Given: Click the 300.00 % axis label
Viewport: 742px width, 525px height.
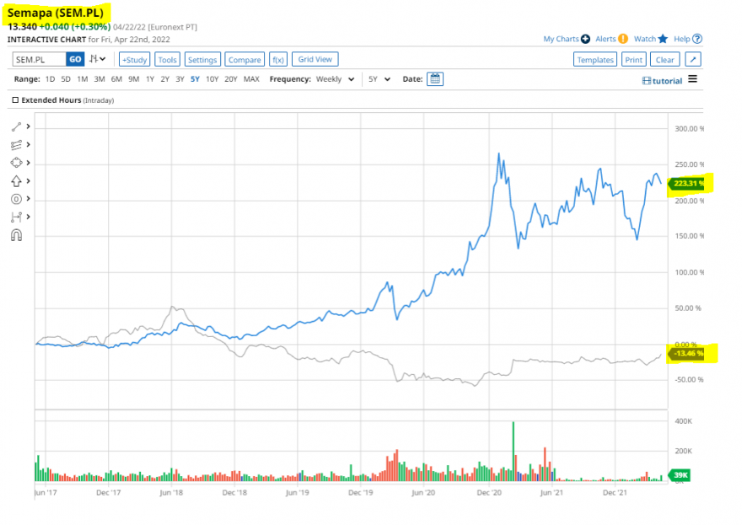Looking at the screenshot, I should point(689,129).
